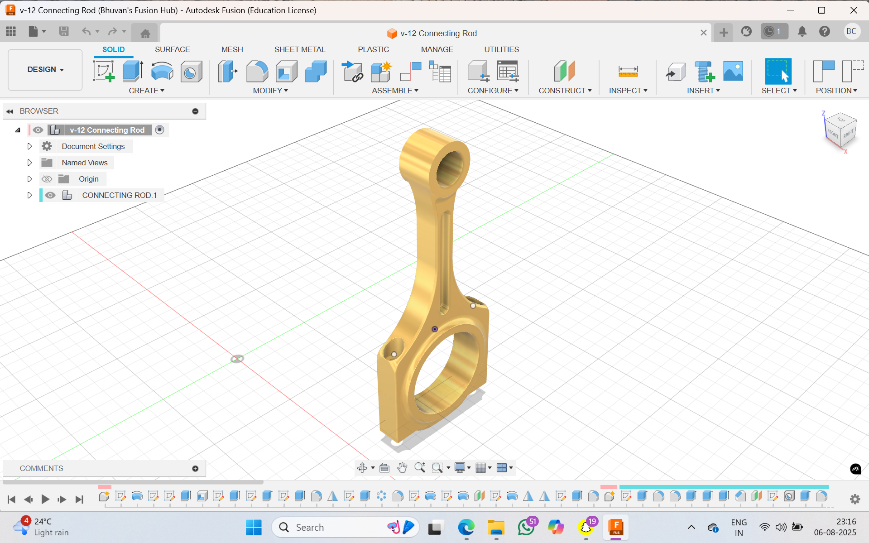Open notifications bell
The image size is (869, 543).
(x=802, y=31)
